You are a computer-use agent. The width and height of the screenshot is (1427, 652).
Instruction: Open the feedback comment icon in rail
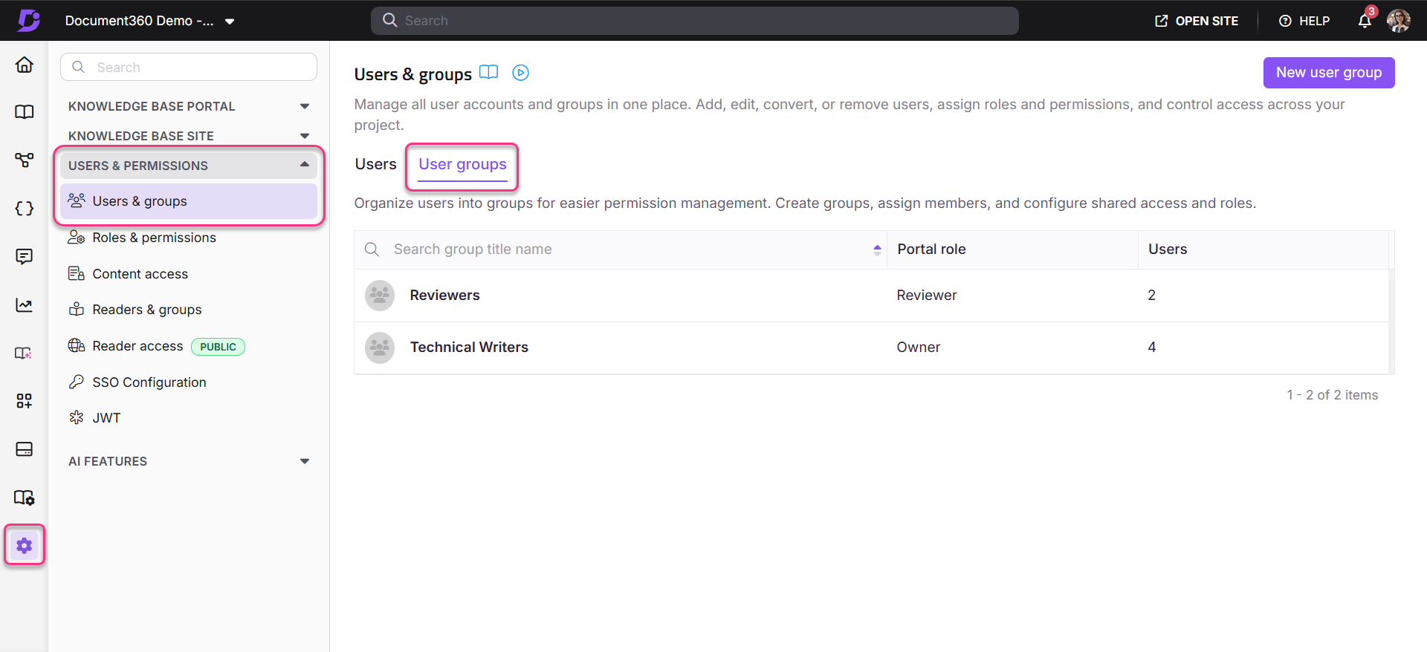pos(25,257)
